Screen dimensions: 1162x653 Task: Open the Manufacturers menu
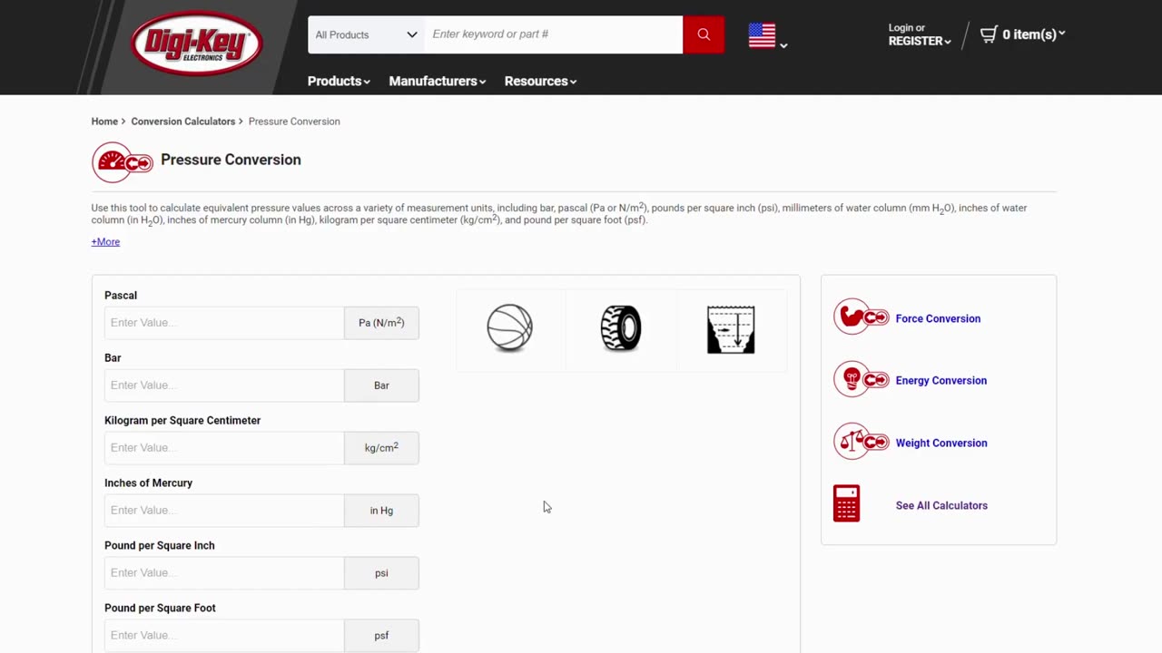(438, 81)
